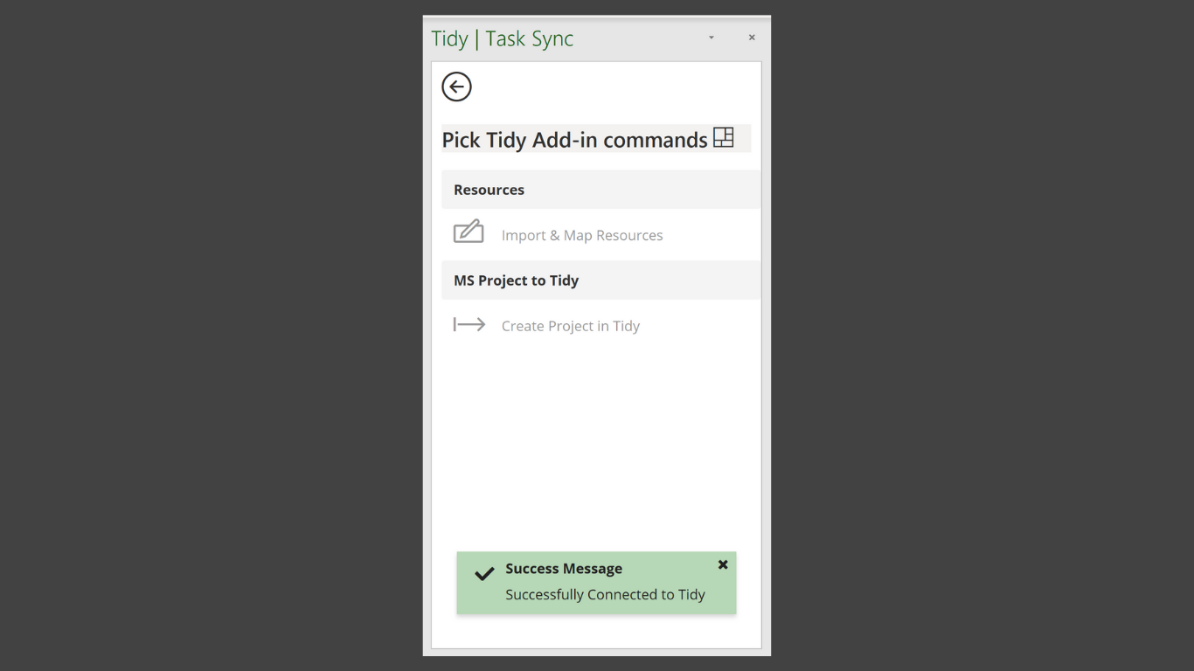Click the Successfully Connected to Tidy text
This screenshot has height=671, width=1194.
[x=605, y=594]
